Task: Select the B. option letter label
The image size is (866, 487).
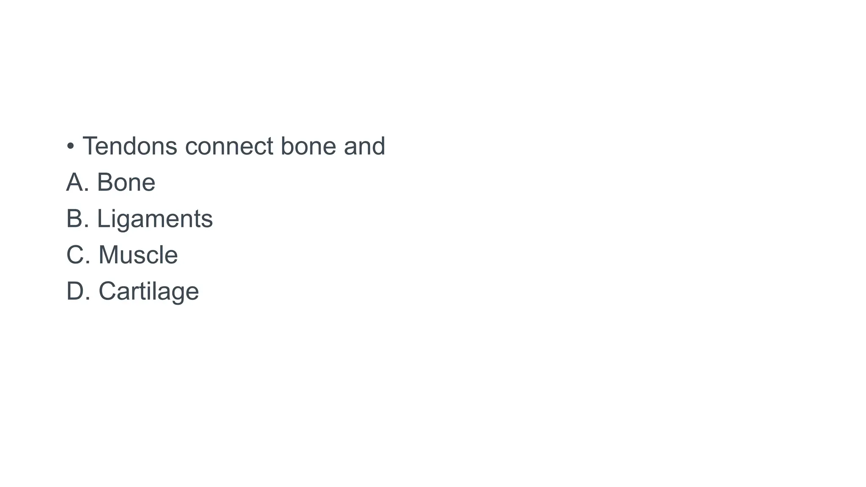Action: 78,219
